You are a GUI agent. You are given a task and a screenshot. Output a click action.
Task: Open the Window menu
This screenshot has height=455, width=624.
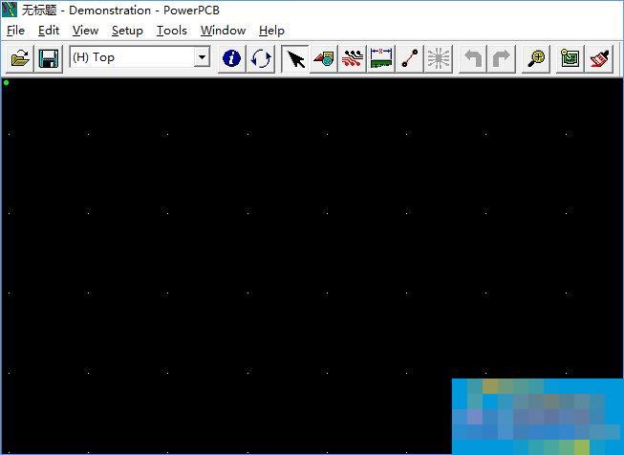click(223, 31)
